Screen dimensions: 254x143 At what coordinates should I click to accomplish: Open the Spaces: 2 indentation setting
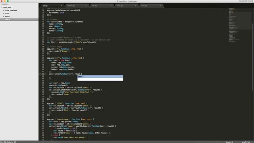(x=229, y=142)
